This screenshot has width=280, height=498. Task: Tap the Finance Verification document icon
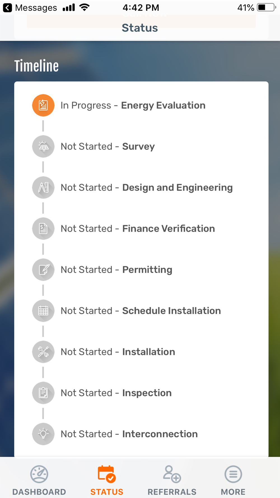(x=43, y=229)
